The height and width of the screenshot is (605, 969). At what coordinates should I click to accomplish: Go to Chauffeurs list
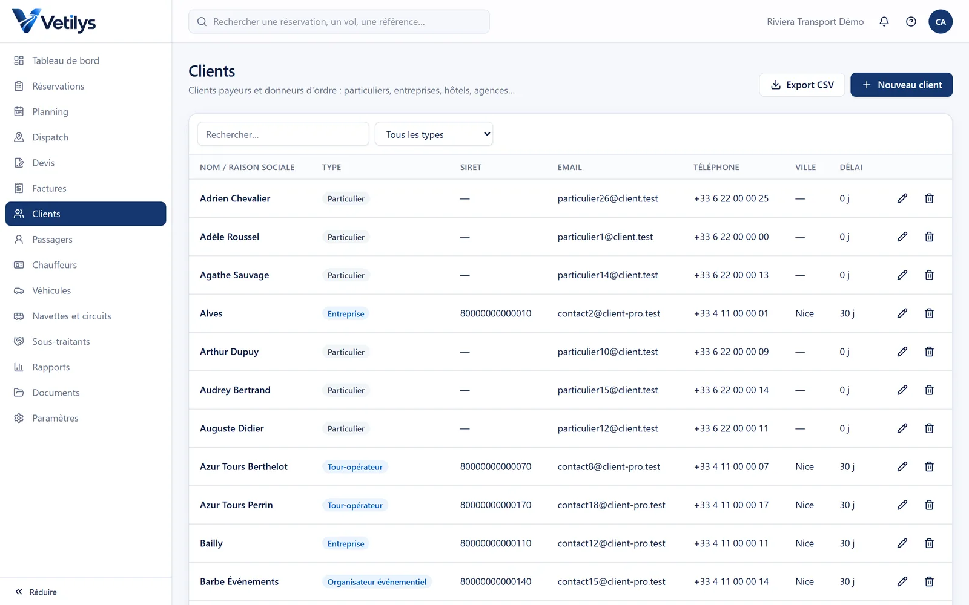point(86,265)
